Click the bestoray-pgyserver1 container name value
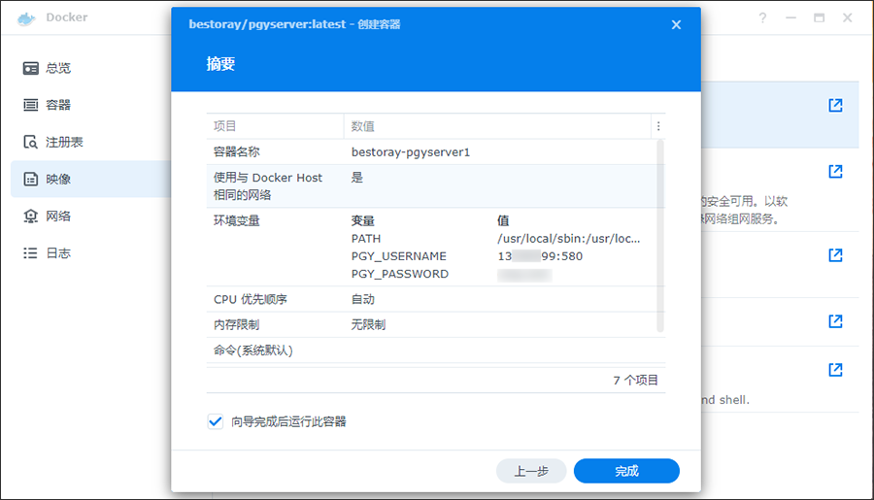 click(411, 152)
